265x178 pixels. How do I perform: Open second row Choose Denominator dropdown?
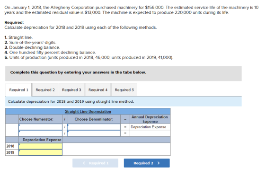(x=94, y=133)
